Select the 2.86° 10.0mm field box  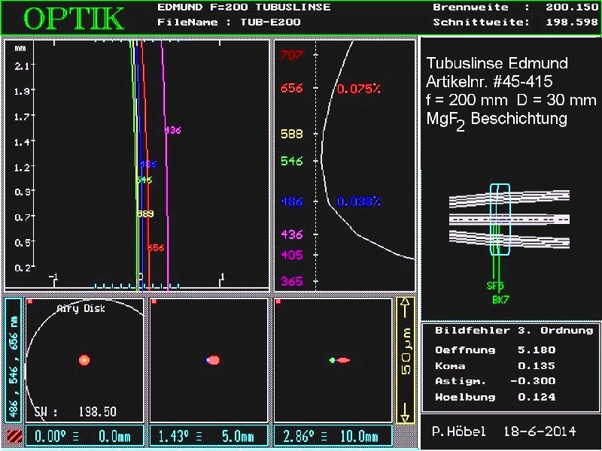333,436
